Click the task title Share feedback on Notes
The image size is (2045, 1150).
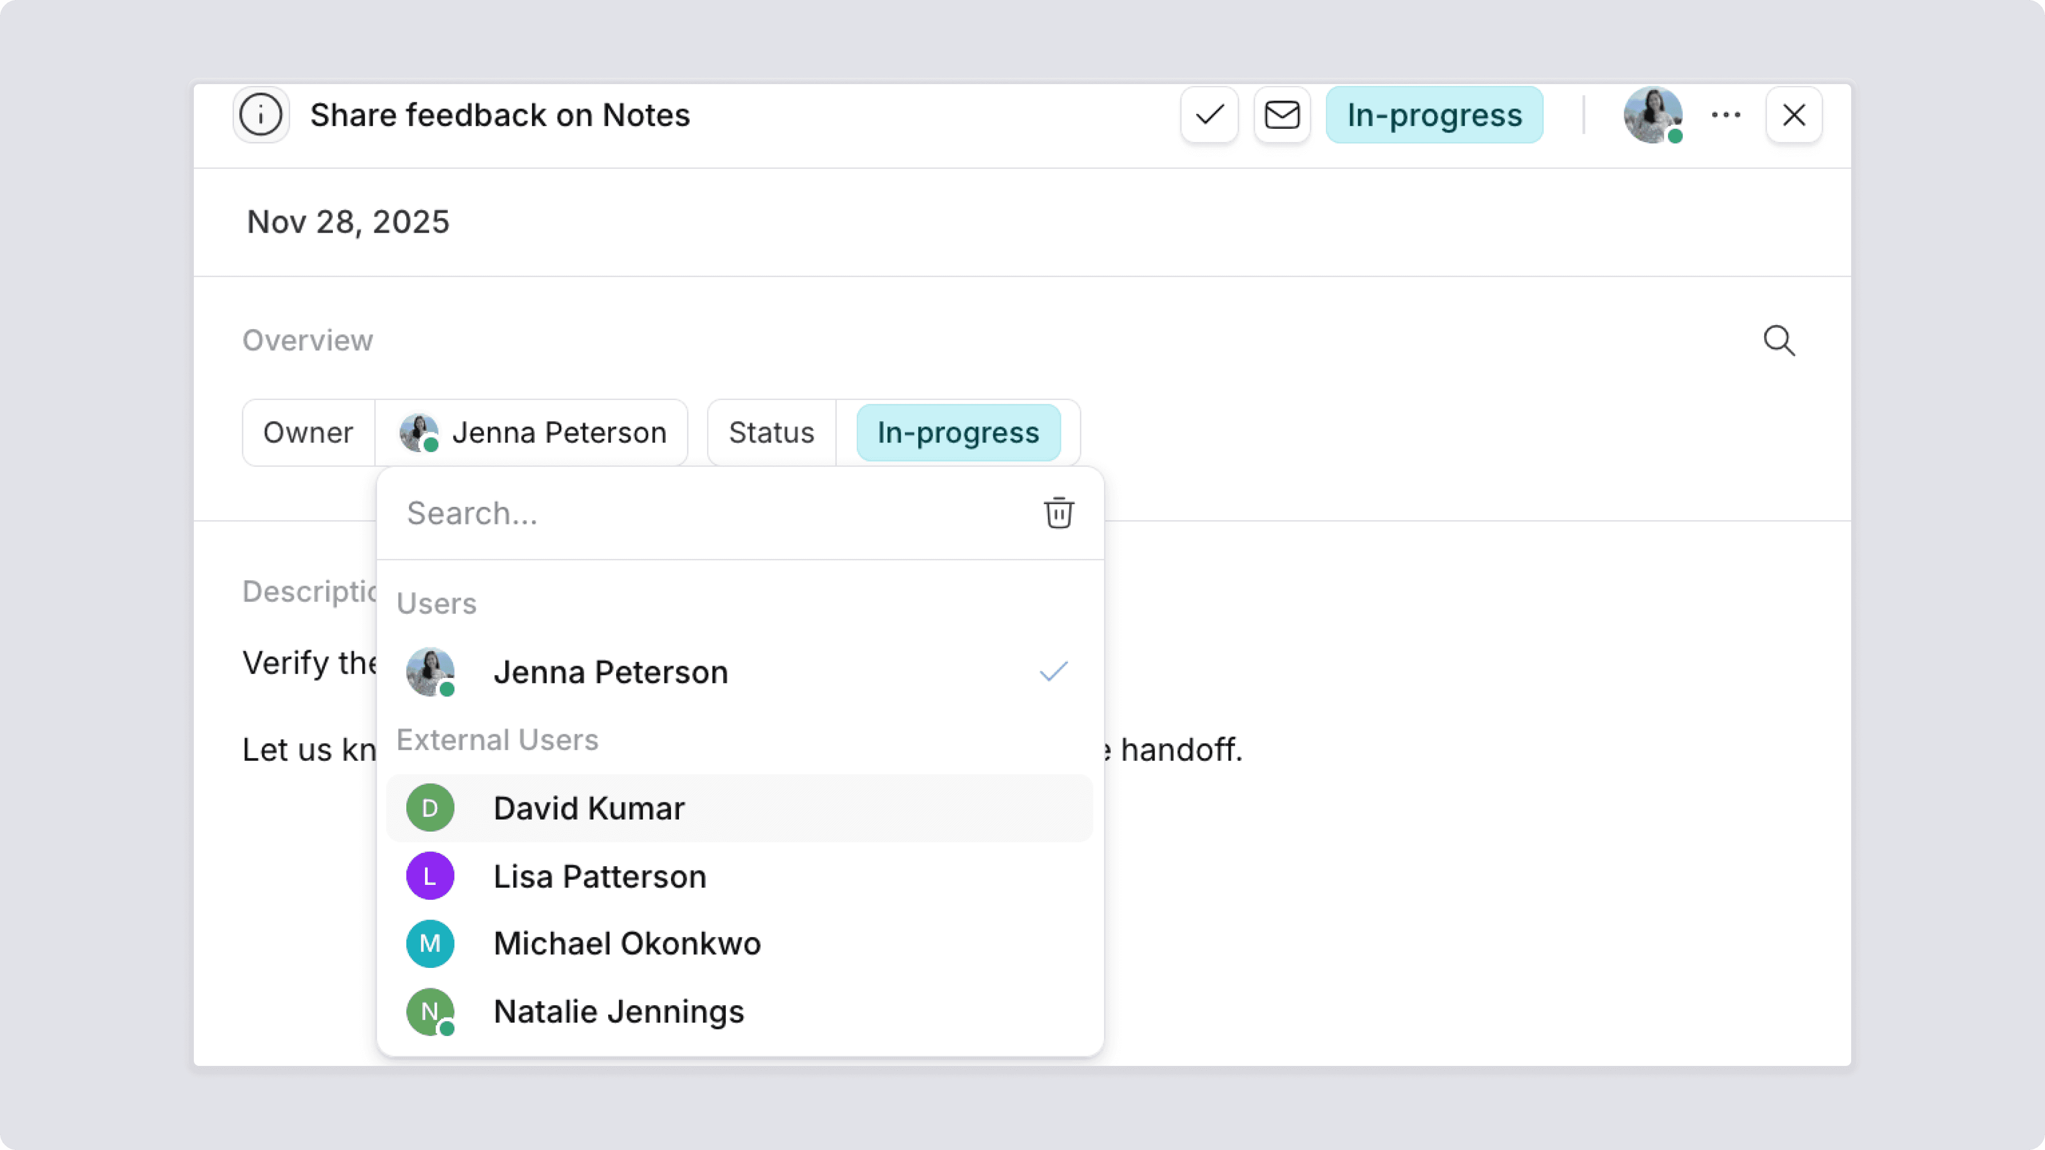(500, 115)
